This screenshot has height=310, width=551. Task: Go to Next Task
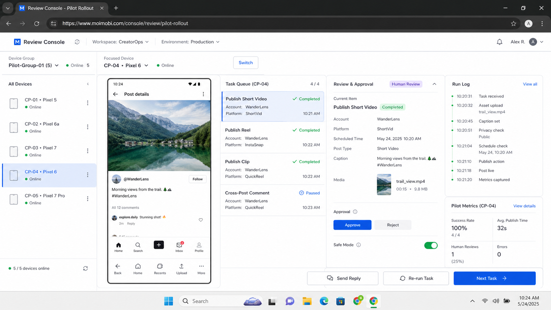495,278
